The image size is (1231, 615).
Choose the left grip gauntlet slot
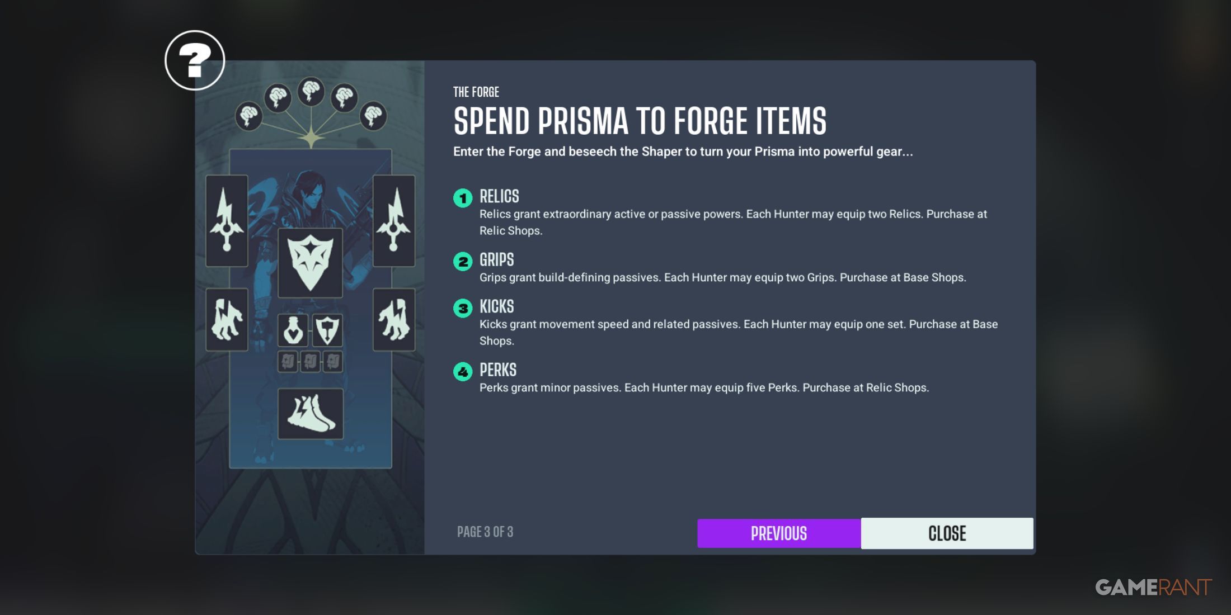227,320
